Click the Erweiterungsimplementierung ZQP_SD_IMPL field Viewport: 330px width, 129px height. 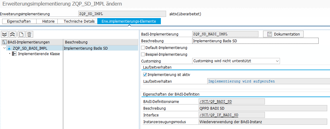[122, 14]
